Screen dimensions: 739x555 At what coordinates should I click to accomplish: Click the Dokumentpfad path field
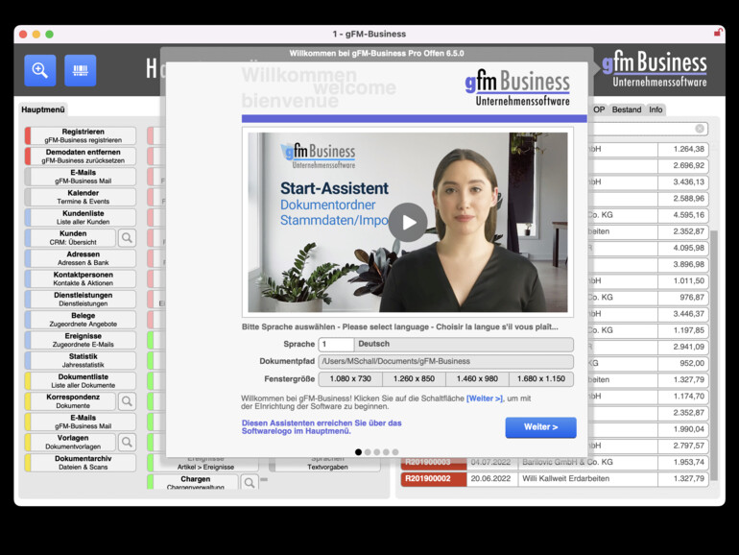coord(446,362)
